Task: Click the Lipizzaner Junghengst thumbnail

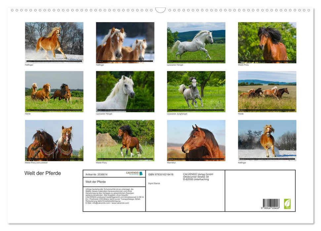Action: (x=196, y=91)
